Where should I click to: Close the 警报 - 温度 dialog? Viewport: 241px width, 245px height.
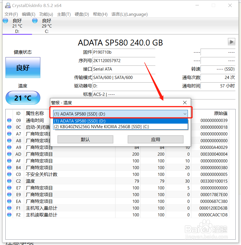pos(185,103)
